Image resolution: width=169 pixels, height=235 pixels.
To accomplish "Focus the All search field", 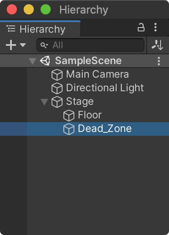I will tap(90, 45).
